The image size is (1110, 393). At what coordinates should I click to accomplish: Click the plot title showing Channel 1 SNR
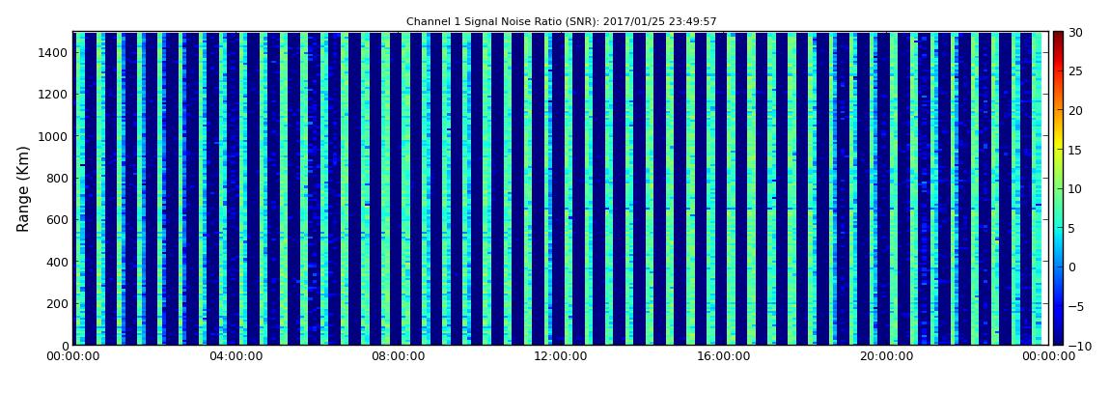tap(562, 22)
